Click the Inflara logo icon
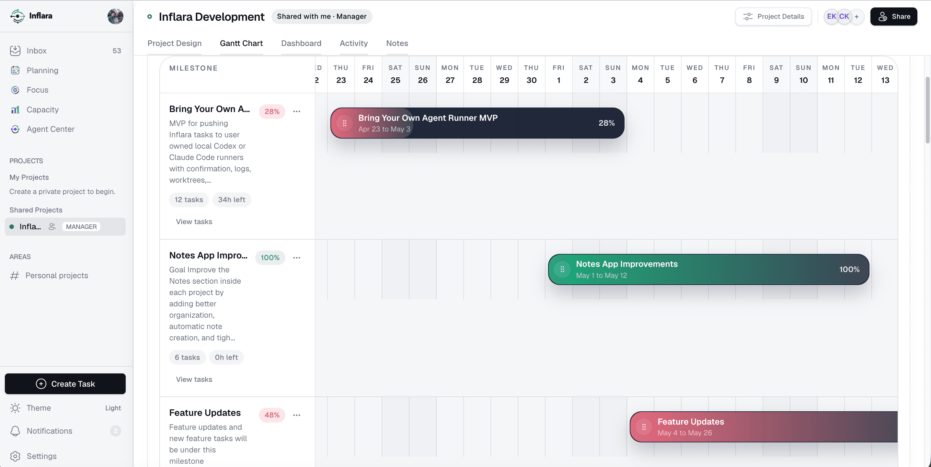Screen dimensions: 931x467 17,16
